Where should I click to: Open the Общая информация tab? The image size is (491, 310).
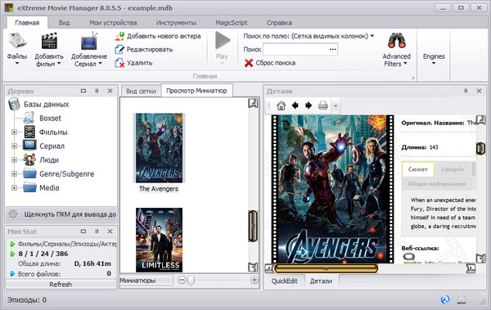[x=437, y=184]
